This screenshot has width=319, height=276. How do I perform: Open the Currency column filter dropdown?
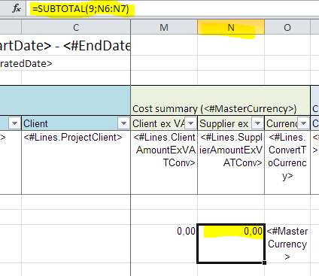(x=303, y=123)
